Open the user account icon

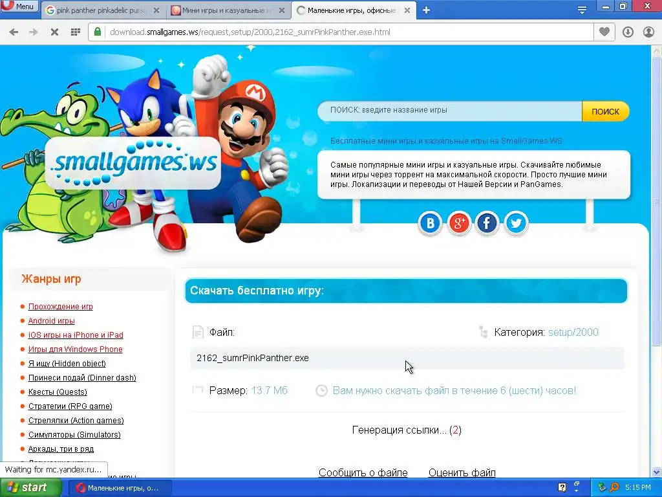(x=648, y=32)
